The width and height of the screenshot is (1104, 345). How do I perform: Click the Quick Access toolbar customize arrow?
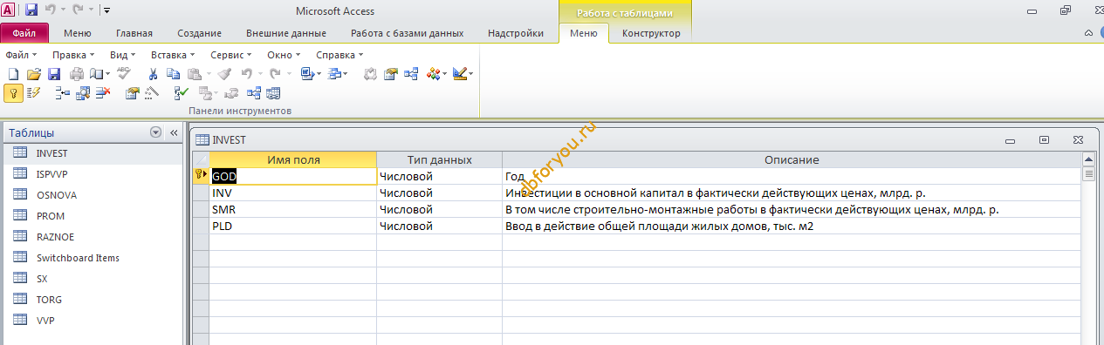[106, 10]
